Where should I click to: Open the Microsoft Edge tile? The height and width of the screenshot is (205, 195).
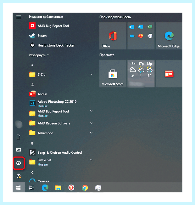point(169,36)
